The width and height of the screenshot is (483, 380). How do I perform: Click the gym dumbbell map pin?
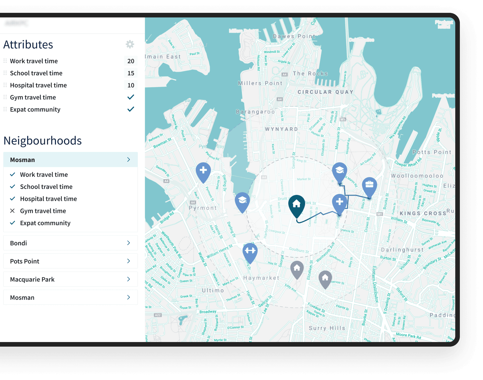coord(250,253)
